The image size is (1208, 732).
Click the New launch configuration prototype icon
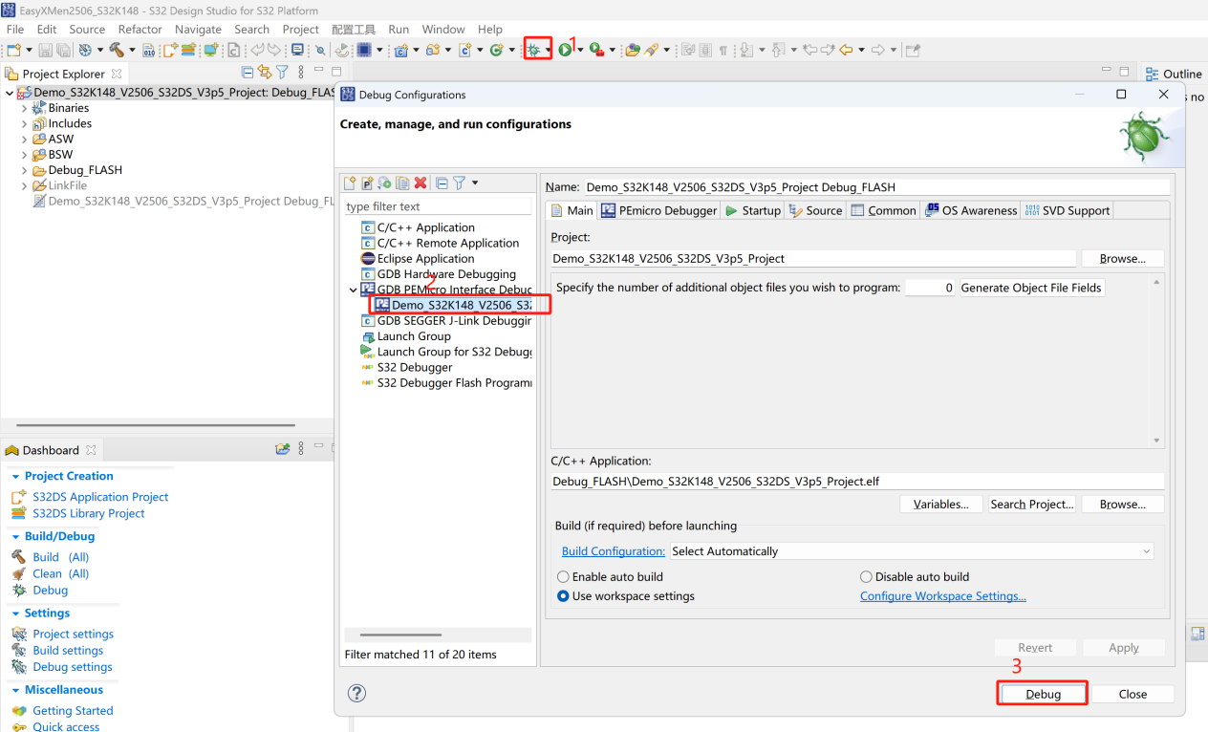coord(368,183)
